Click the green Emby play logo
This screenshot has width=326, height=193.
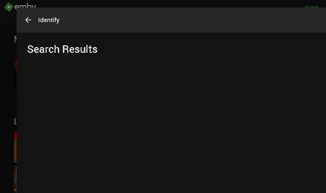point(8,7)
